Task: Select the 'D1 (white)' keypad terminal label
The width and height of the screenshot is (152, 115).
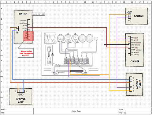Action: [x=135, y=55]
